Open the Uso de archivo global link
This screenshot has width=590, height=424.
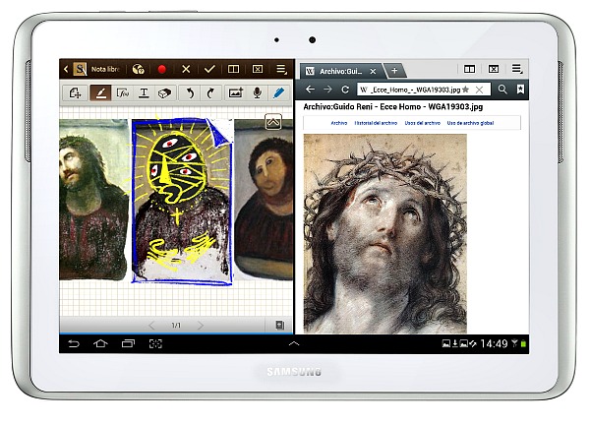(x=483, y=123)
